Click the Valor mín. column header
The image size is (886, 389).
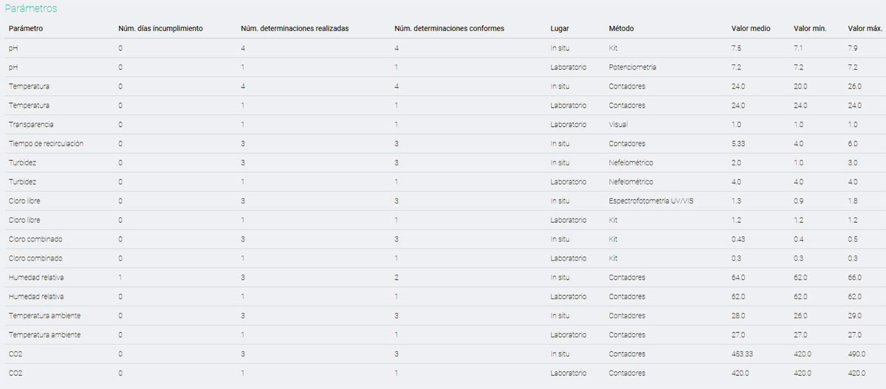pos(810,29)
